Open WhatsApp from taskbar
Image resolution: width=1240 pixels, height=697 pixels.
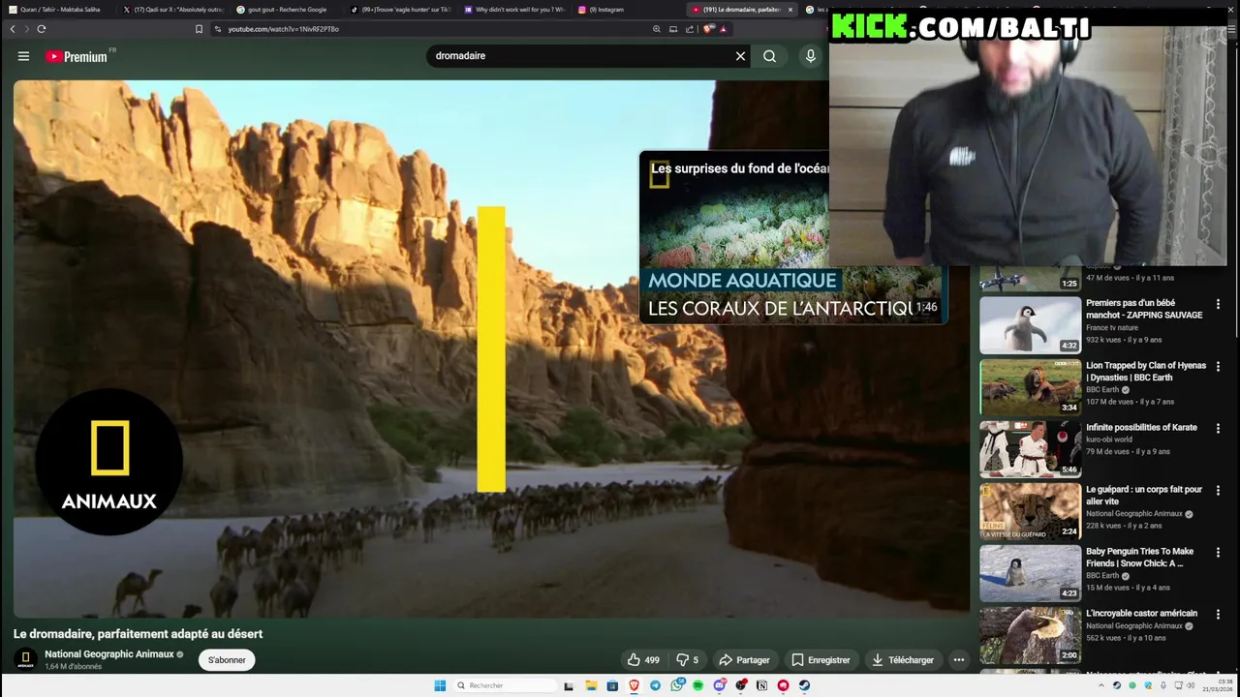point(677,685)
